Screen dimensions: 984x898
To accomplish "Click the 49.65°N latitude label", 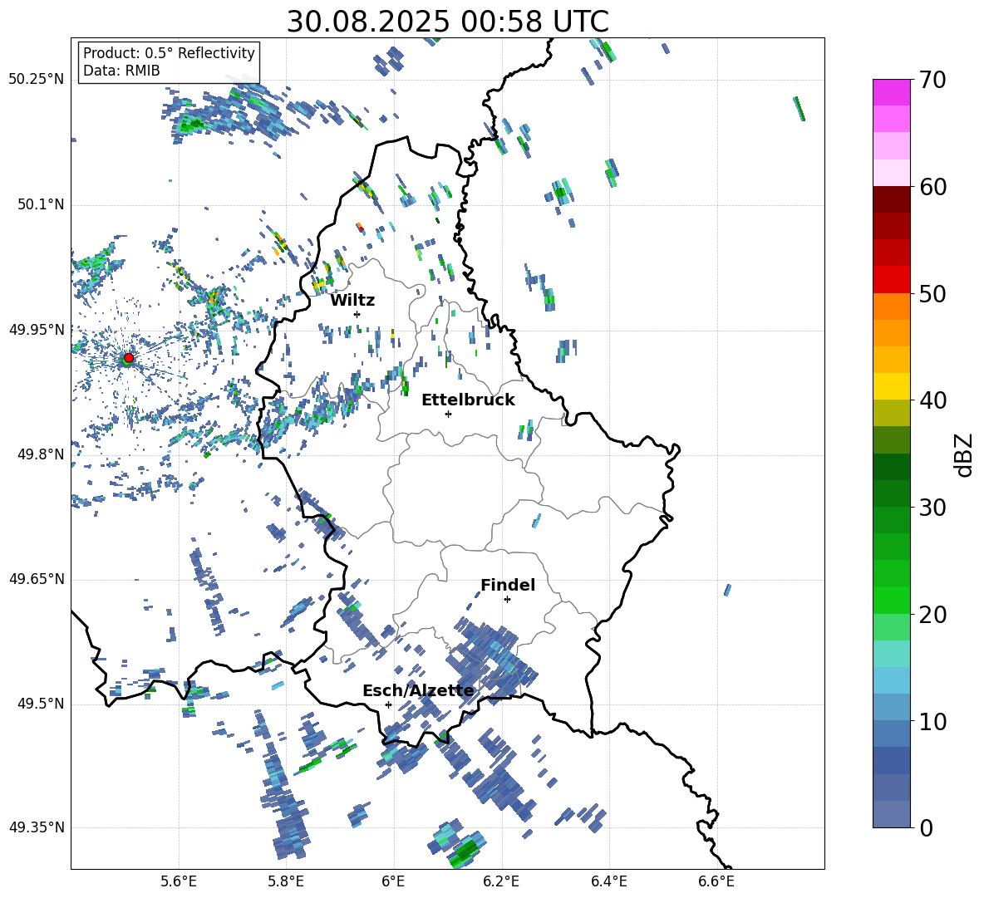I will click(x=37, y=578).
